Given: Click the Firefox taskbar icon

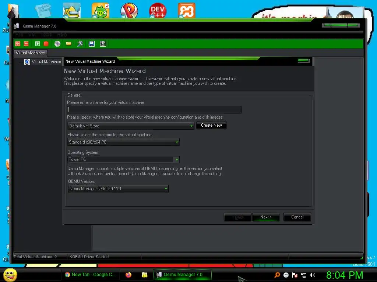Looking at the screenshot, I should pyautogui.click(x=128, y=275).
